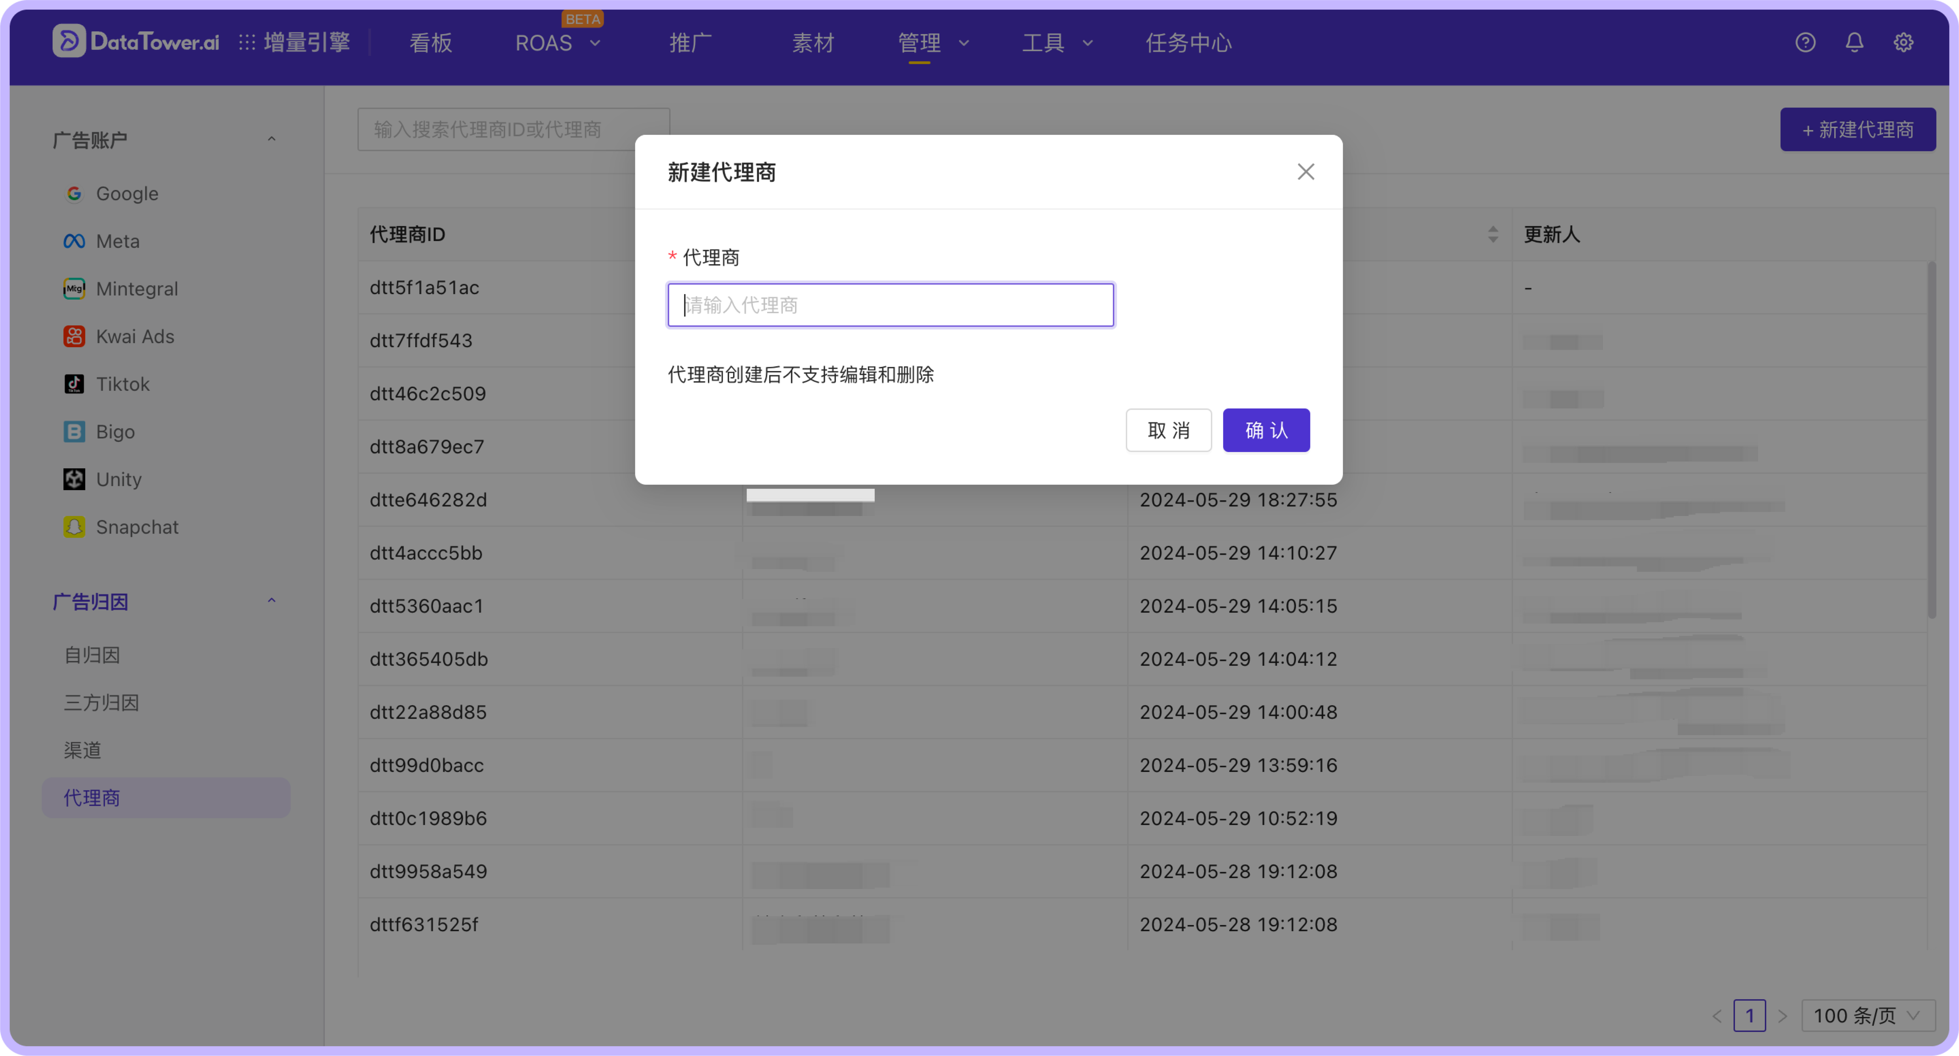Select the Kwai Ads account
Screen dimensions: 1959x1056
pyautogui.click(x=119, y=336)
